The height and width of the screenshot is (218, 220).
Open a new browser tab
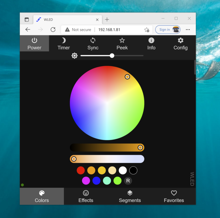107,19
